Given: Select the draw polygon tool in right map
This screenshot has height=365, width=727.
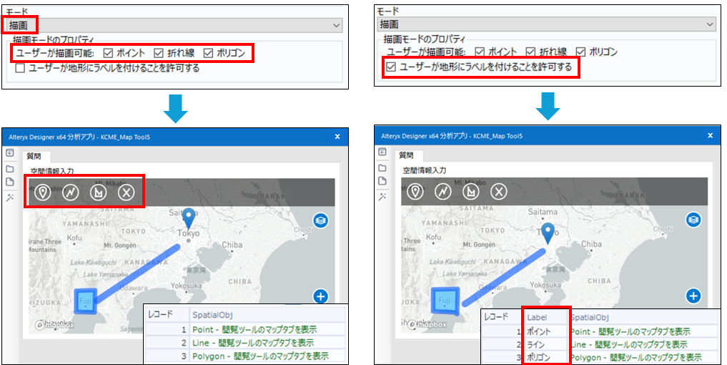Looking at the screenshot, I should (471, 192).
